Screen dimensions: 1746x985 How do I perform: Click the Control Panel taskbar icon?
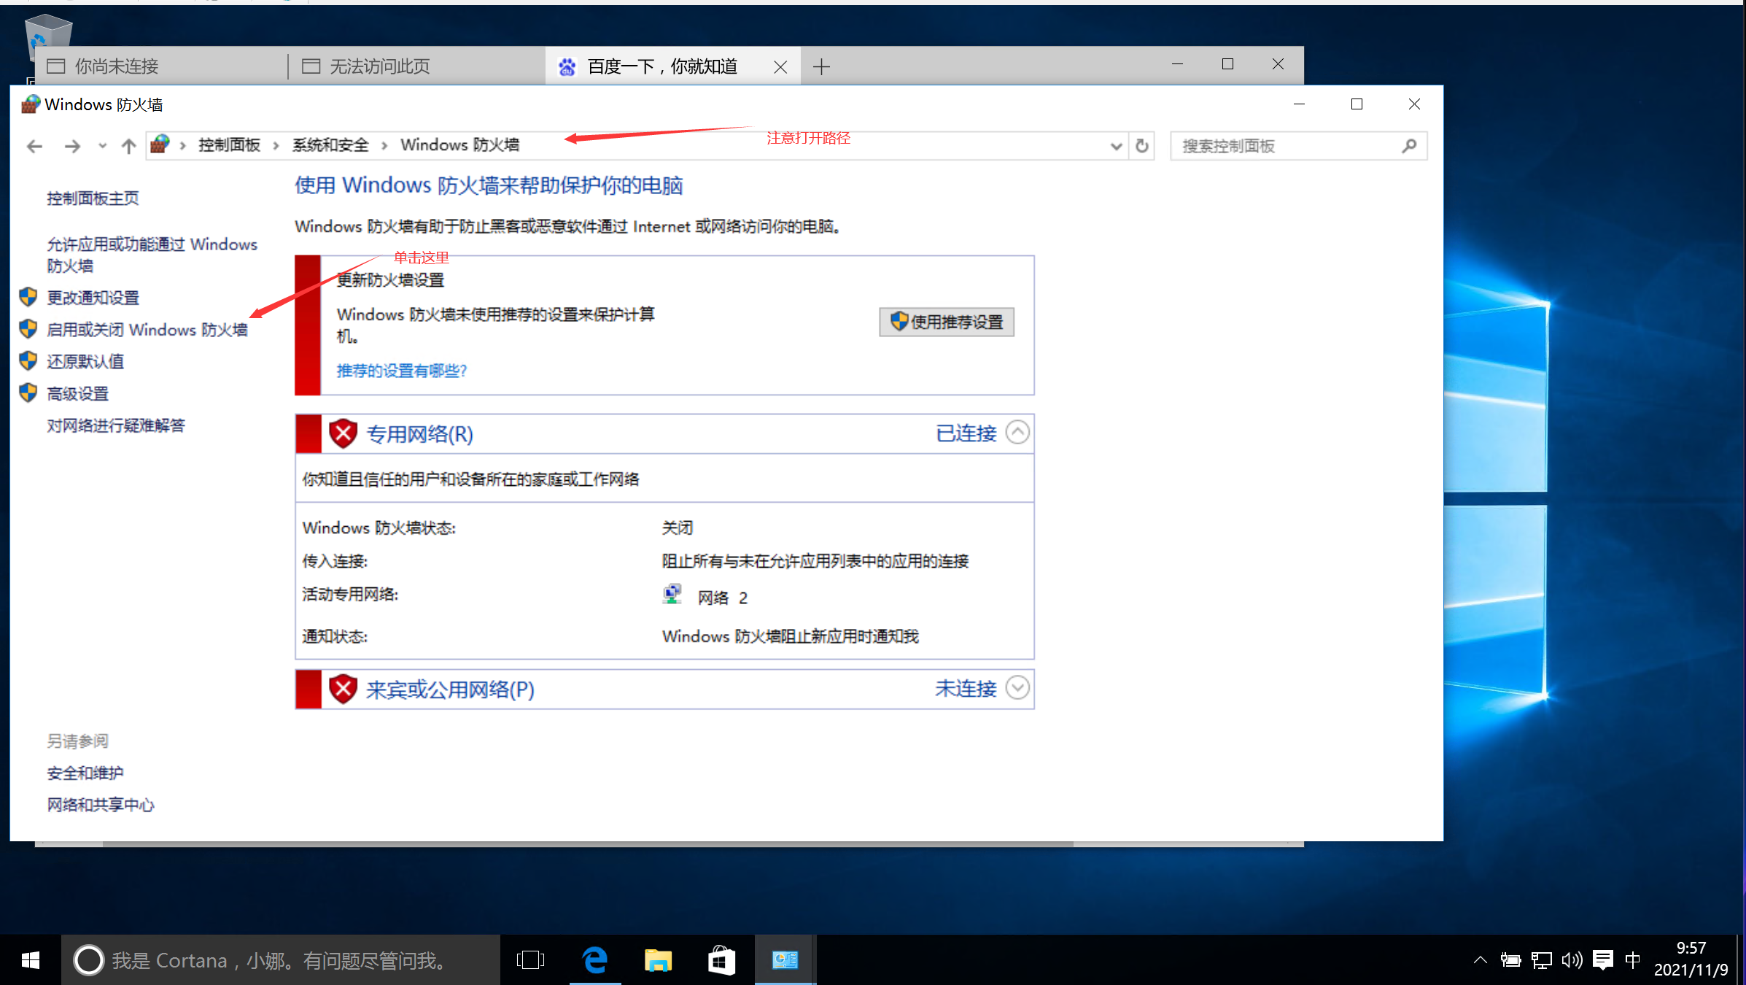tap(785, 960)
